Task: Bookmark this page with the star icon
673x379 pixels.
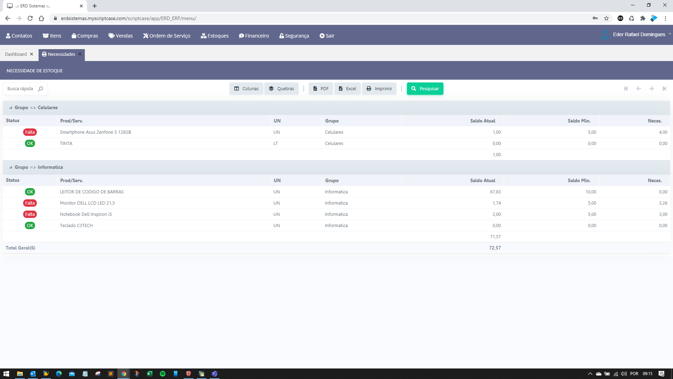Action: [x=606, y=18]
